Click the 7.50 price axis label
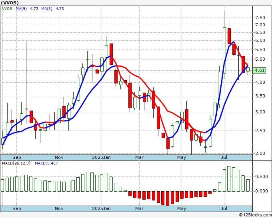The width and height of the screenshot is (272, 218). [260, 18]
